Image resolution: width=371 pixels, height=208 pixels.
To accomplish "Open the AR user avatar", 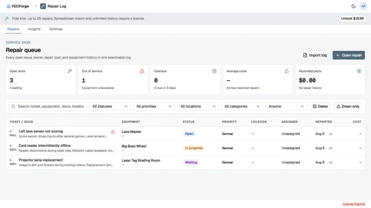I will (x=363, y=6).
